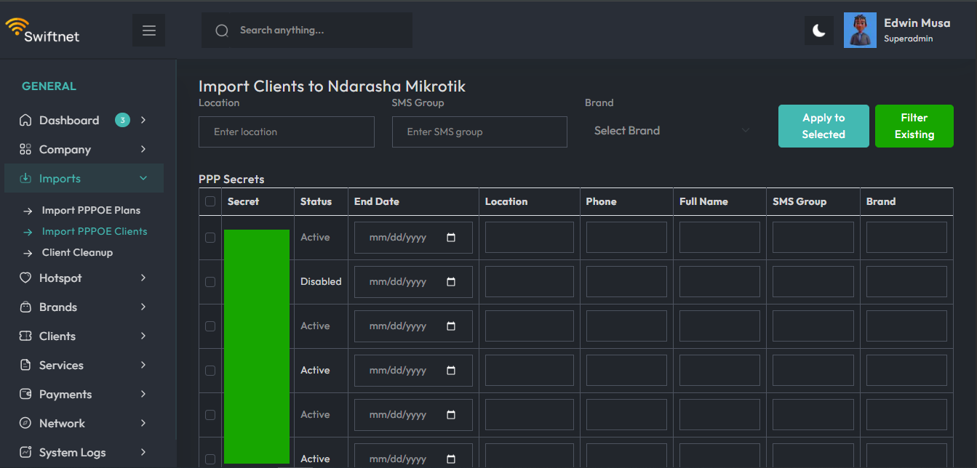This screenshot has height=468, width=977.
Task: Click the Dashboard home icon
Action: click(x=25, y=121)
